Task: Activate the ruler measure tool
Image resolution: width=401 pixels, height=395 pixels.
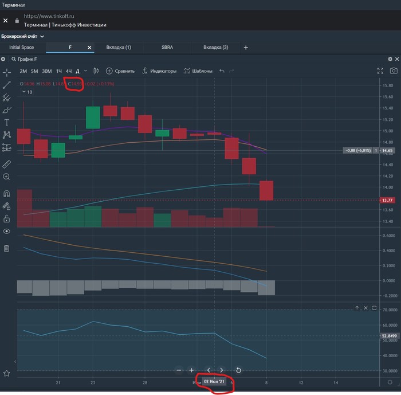Action: (x=7, y=164)
